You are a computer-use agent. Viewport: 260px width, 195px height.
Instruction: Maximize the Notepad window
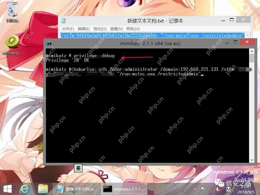pos(232,20)
